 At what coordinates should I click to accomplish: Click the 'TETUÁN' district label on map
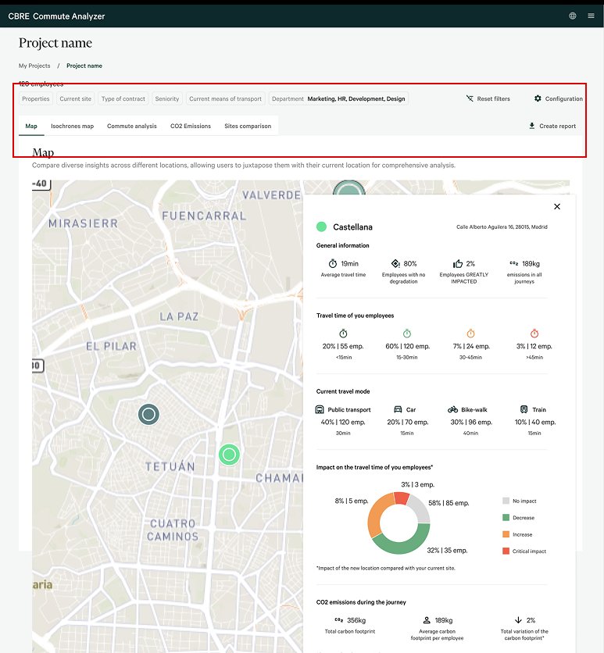tap(170, 466)
